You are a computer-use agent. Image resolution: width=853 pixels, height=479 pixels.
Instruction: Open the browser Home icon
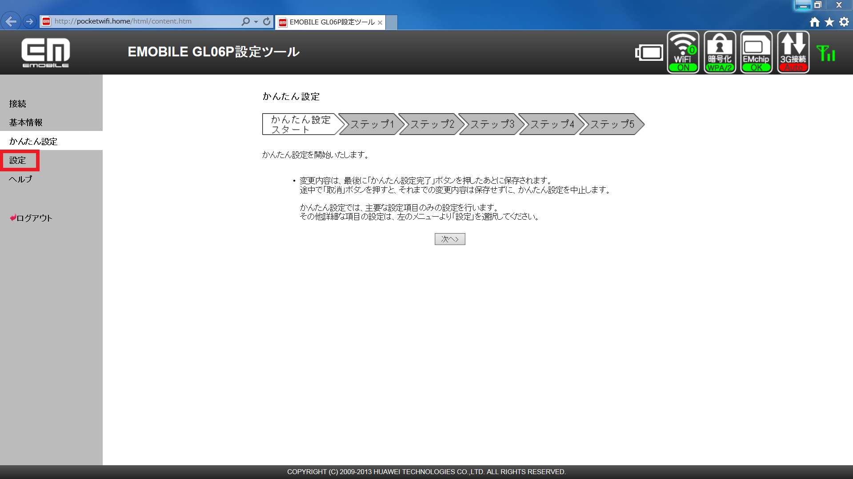[x=815, y=22]
